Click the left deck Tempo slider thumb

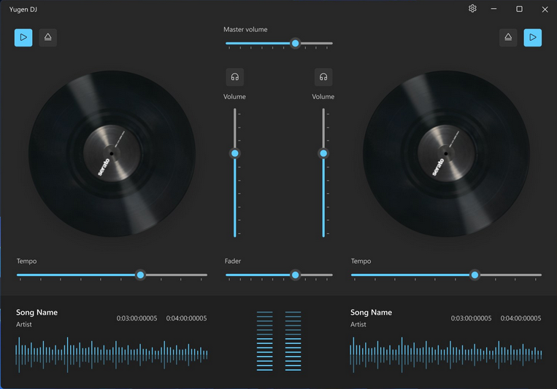coord(140,275)
